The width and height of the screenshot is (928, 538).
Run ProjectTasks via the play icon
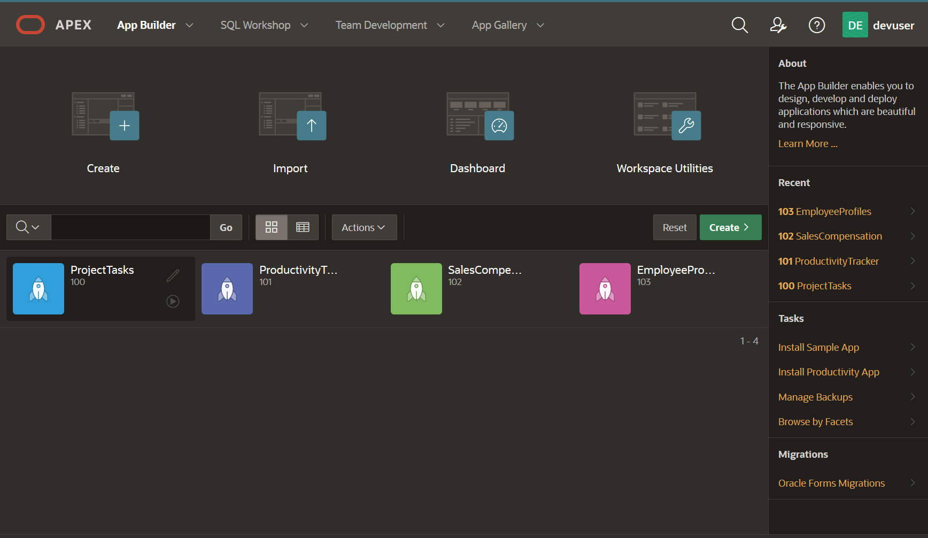(172, 301)
